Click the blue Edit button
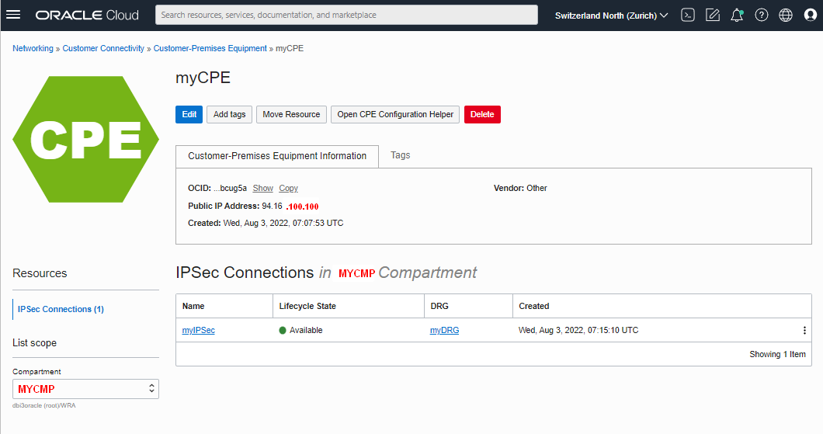The height and width of the screenshot is (434, 823). coord(189,114)
